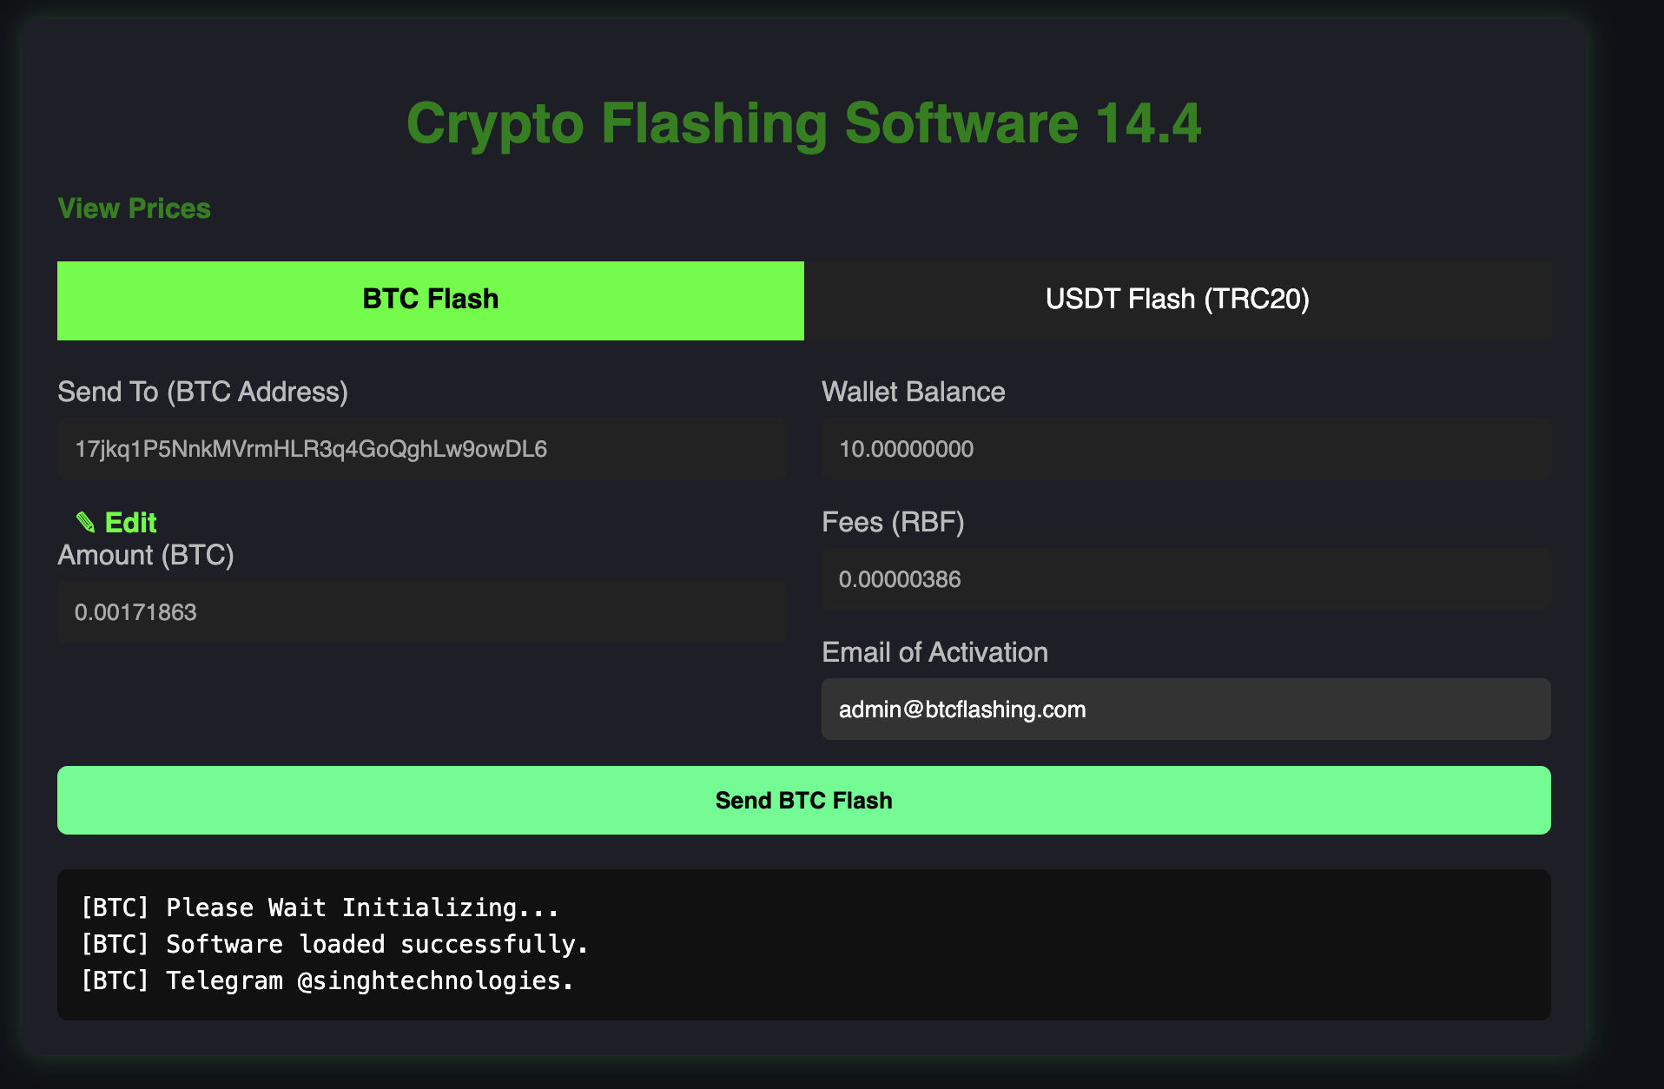Click the Telegram @singhtechnologies log line
Viewport: 1664px width, 1089px height.
click(x=327, y=980)
